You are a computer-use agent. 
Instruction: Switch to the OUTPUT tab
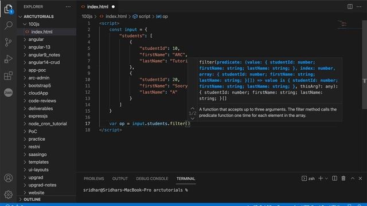tap(120, 179)
